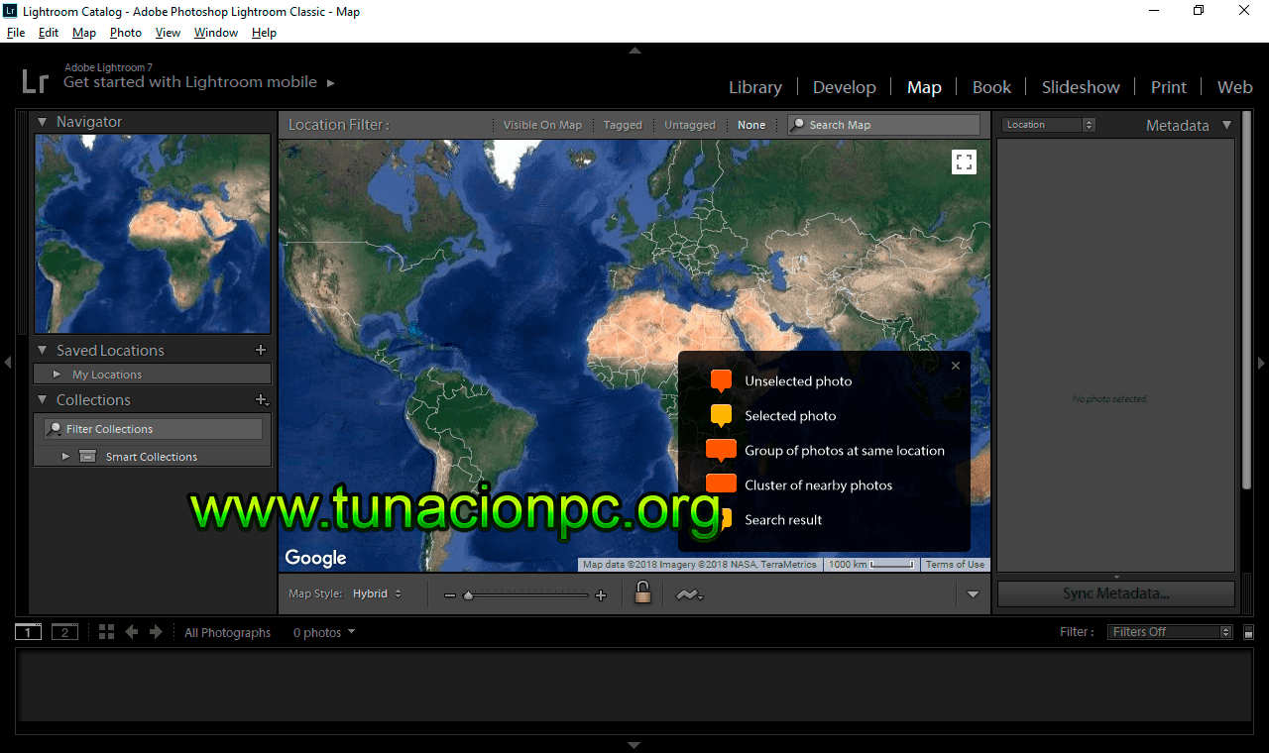The image size is (1269, 753).
Task: Go back to previous source arrow
Action: [x=131, y=632]
